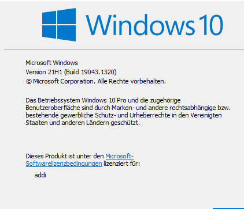Select the "Microsoft Windows" heading line

point(52,63)
